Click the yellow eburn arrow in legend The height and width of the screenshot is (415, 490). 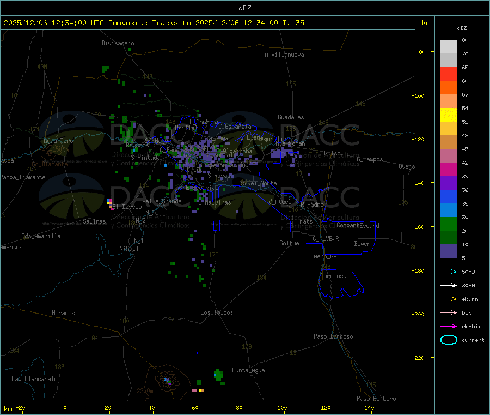(449, 299)
